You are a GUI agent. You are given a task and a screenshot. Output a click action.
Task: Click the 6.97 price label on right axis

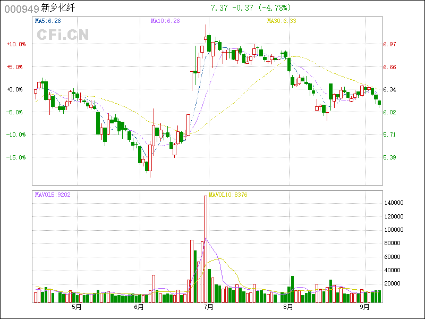coord(390,45)
